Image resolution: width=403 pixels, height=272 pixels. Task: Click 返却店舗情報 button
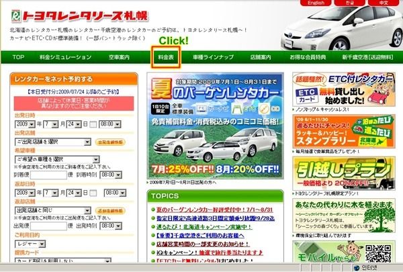(x=110, y=211)
